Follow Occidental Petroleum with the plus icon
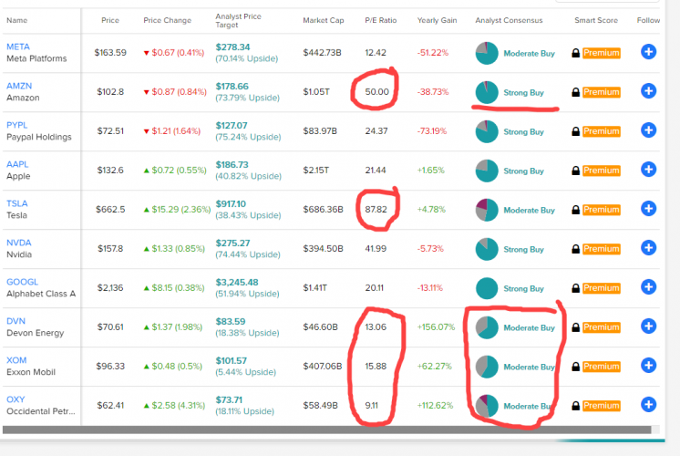The image size is (680, 456). (x=648, y=405)
